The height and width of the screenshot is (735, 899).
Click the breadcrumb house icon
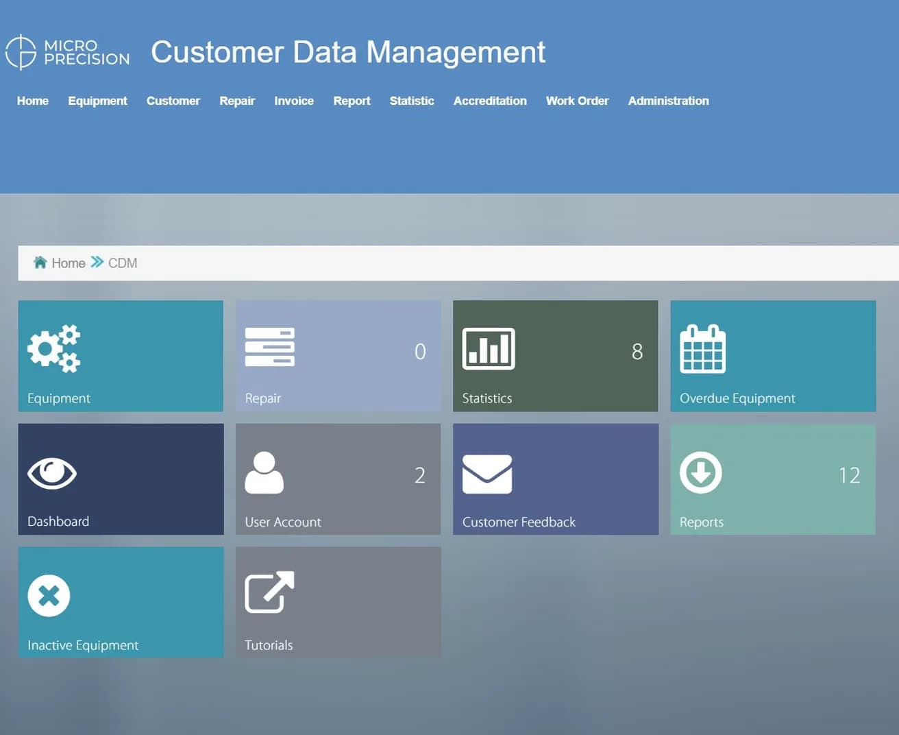click(x=40, y=262)
